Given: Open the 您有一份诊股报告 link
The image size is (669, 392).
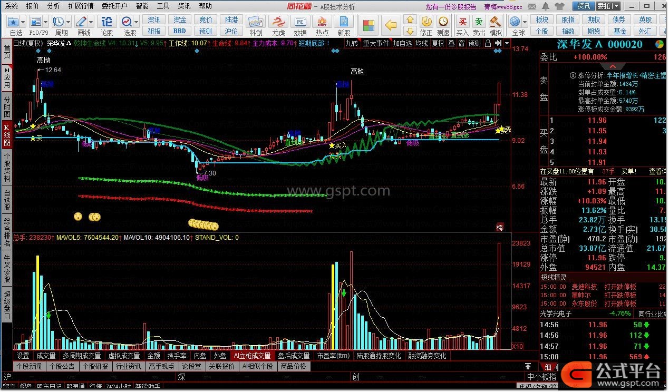Looking at the screenshot, I should [451, 7].
